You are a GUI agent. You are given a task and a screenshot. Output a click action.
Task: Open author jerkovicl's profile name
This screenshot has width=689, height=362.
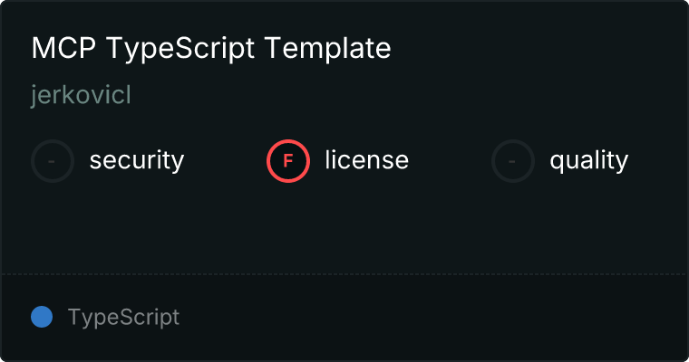pos(81,96)
